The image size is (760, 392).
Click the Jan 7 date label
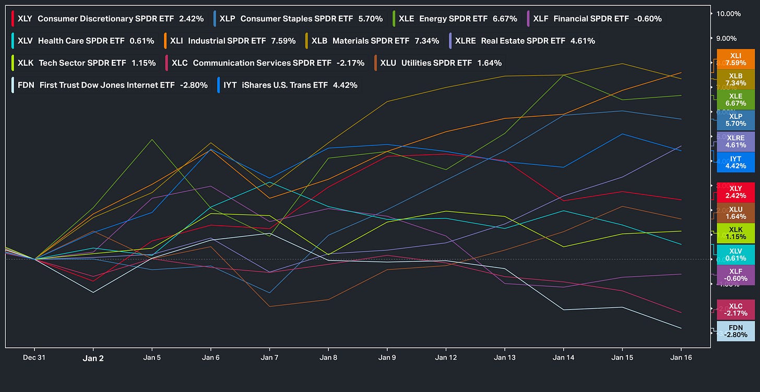pos(269,358)
